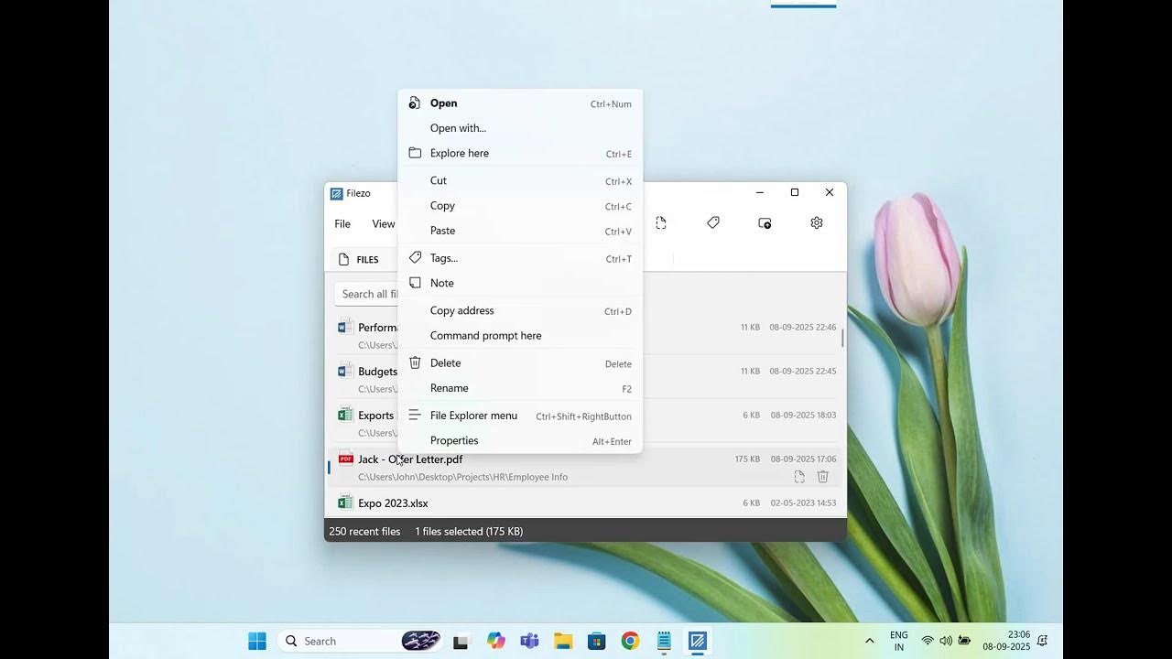Open File Explorer menu entry
Image resolution: width=1172 pixels, height=659 pixels.
point(473,416)
